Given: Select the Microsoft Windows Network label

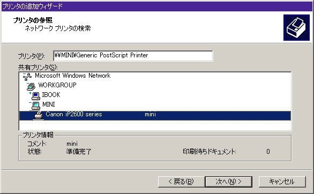Looking at the screenshot, I should click(x=72, y=76).
